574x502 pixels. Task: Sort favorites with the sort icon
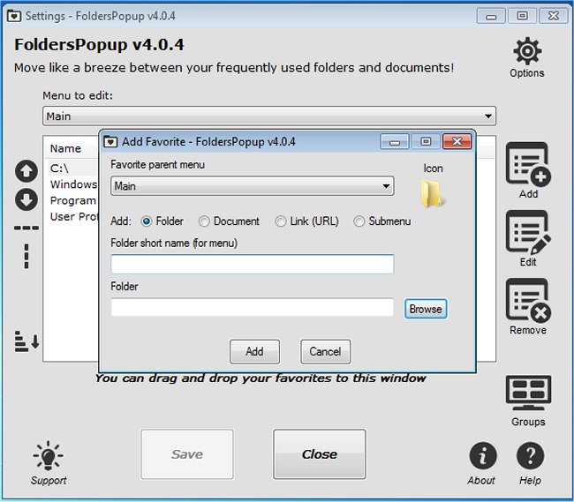[x=26, y=341]
